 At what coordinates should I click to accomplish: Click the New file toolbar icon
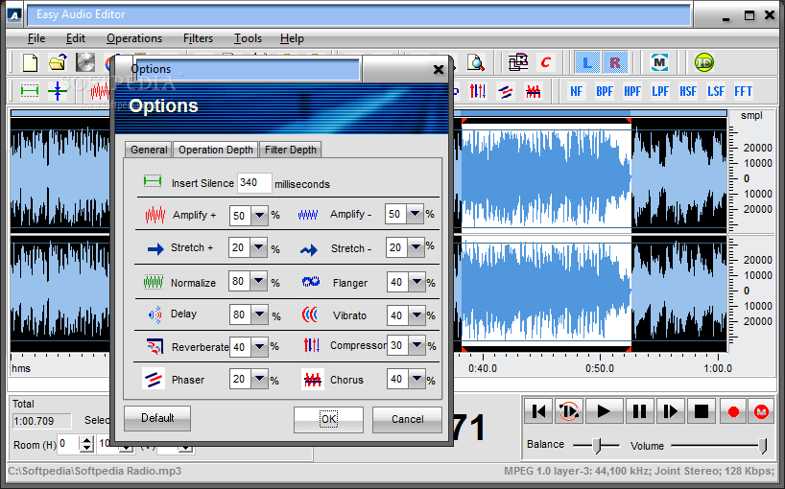coord(30,62)
